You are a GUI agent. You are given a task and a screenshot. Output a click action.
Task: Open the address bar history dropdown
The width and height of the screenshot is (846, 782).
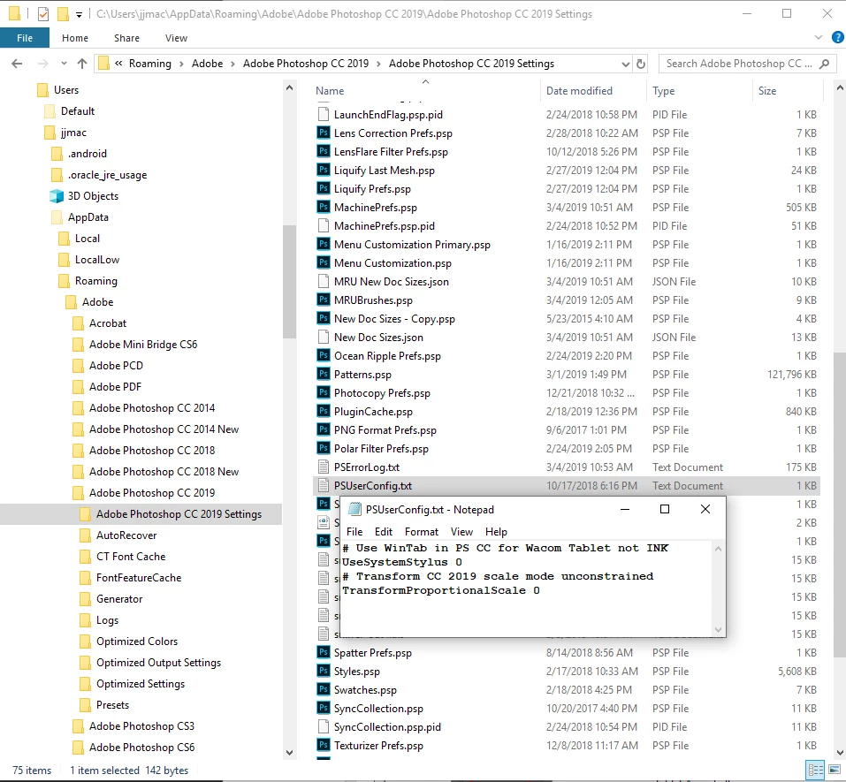(625, 65)
